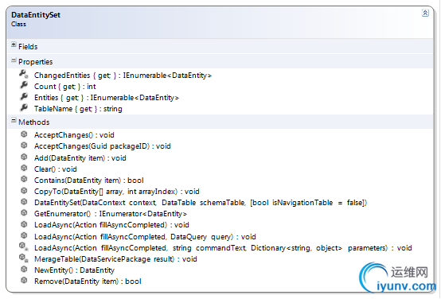Collapse the Properties section
This screenshot has height=299, width=441.
click(x=14, y=60)
